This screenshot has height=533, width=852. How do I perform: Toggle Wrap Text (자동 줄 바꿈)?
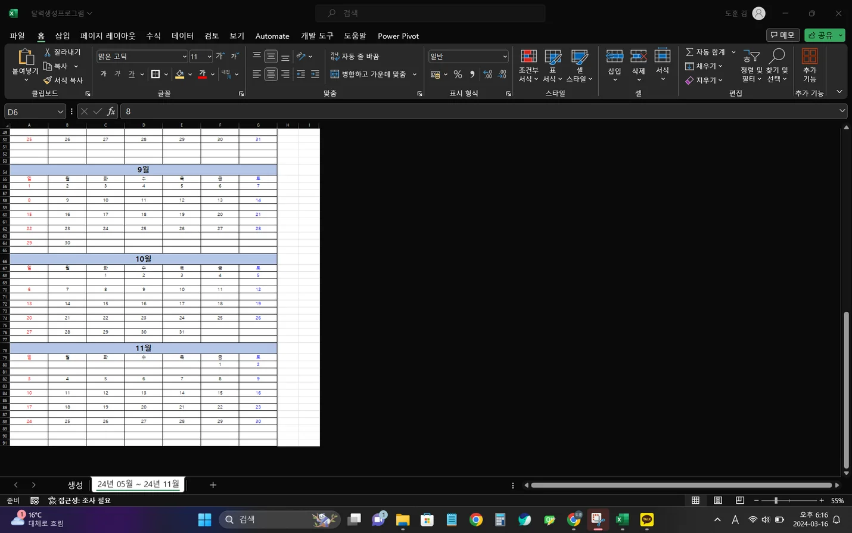[x=355, y=56]
